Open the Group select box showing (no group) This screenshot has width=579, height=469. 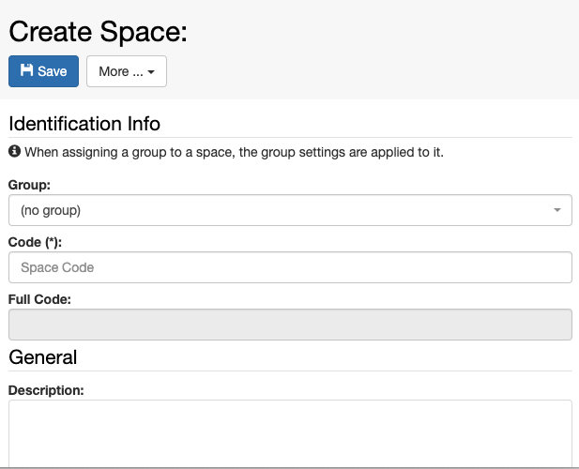click(x=290, y=210)
